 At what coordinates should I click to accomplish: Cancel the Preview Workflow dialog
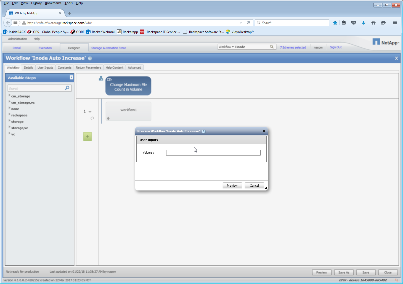click(x=254, y=186)
